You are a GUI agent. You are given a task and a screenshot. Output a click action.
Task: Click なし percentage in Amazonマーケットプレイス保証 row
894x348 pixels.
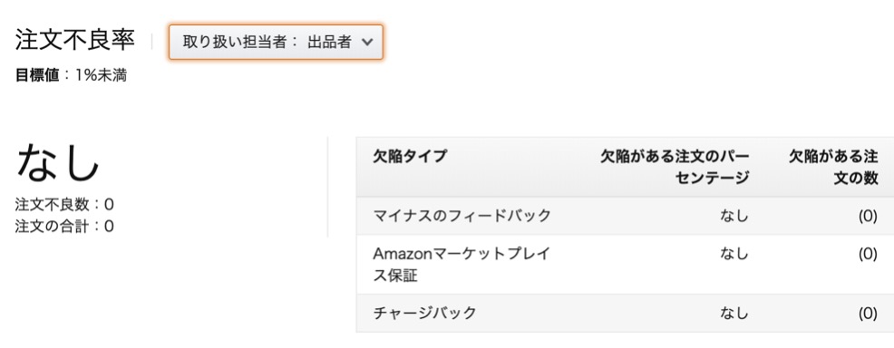click(734, 254)
